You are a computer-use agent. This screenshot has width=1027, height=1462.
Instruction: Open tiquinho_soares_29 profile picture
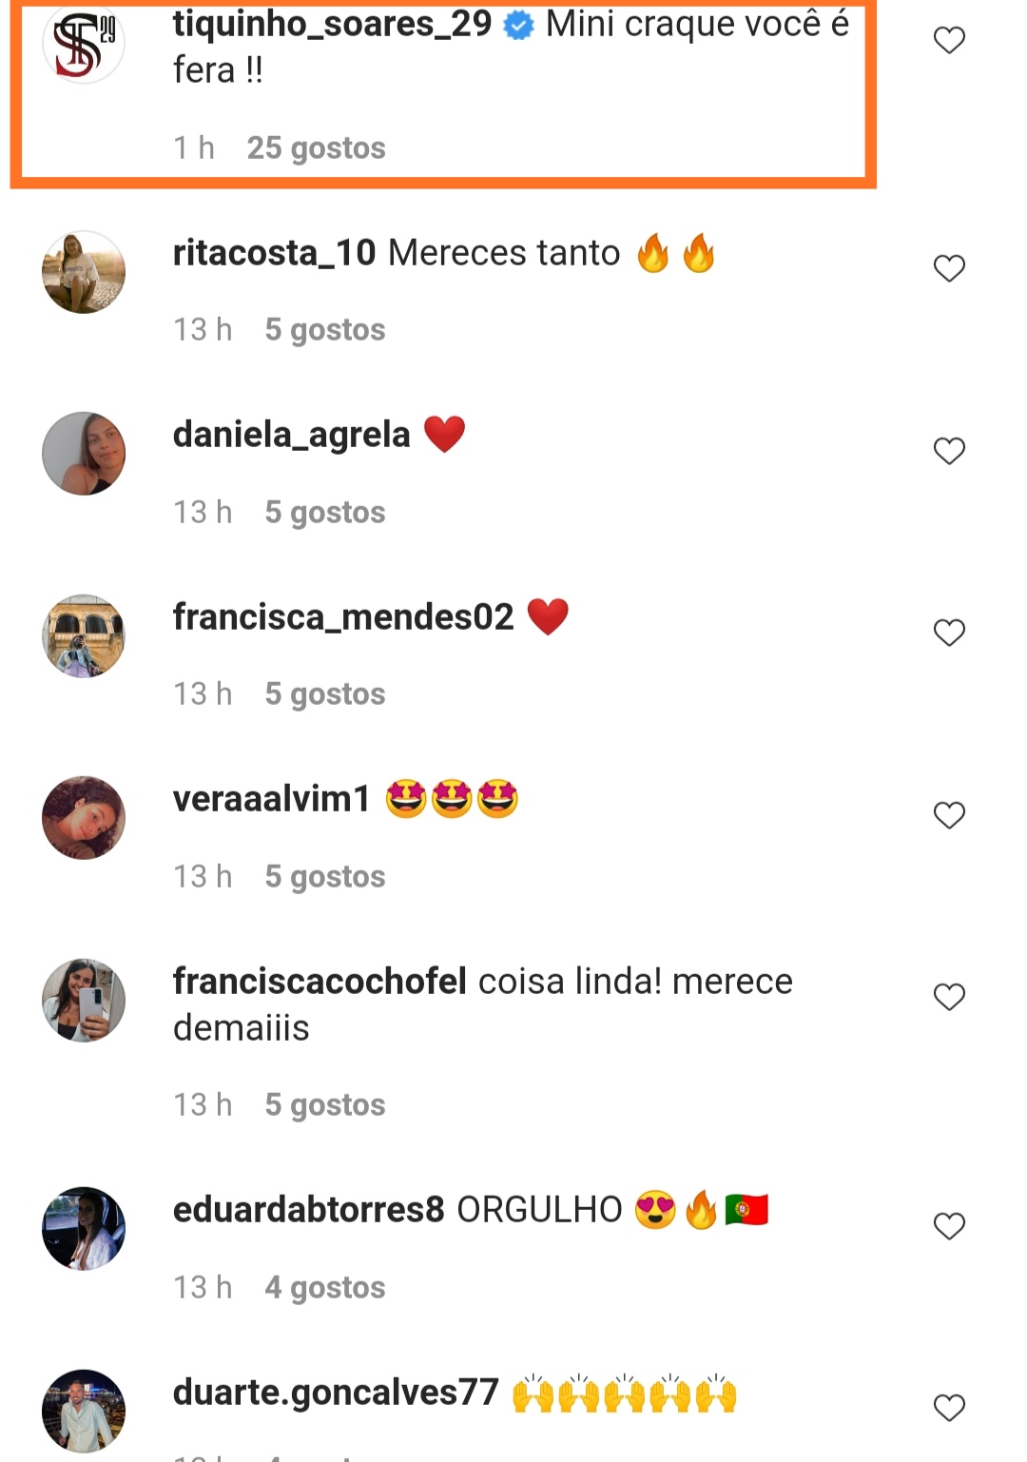[x=84, y=44]
